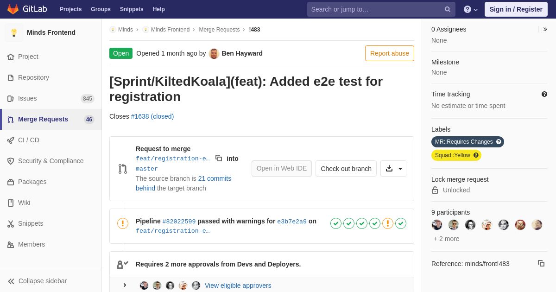The width and height of the screenshot is (556, 292).
Task: Click the Packages icon in sidebar
Action: pos(11,182)
